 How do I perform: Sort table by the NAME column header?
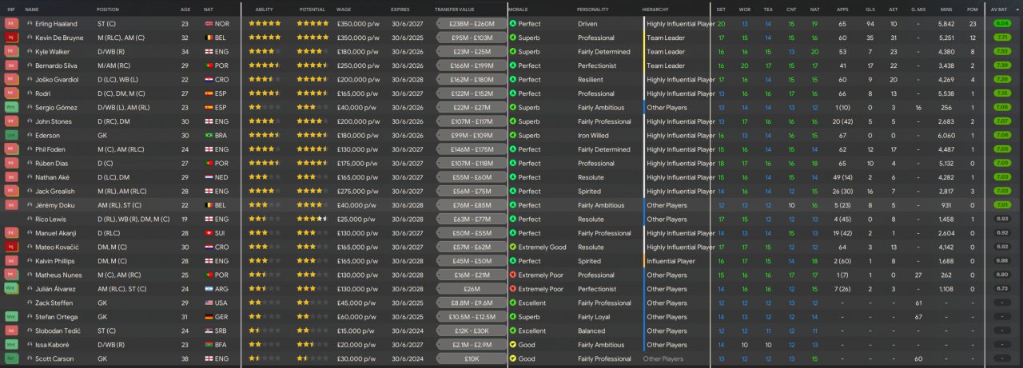[x=32, y=9]
